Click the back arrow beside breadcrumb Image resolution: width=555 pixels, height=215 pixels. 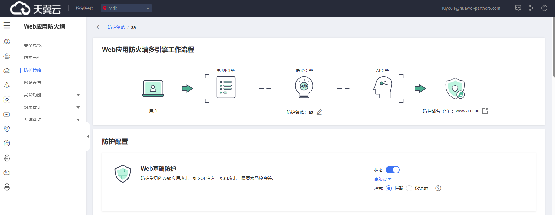pyautogui.click(x=98, y=27)
